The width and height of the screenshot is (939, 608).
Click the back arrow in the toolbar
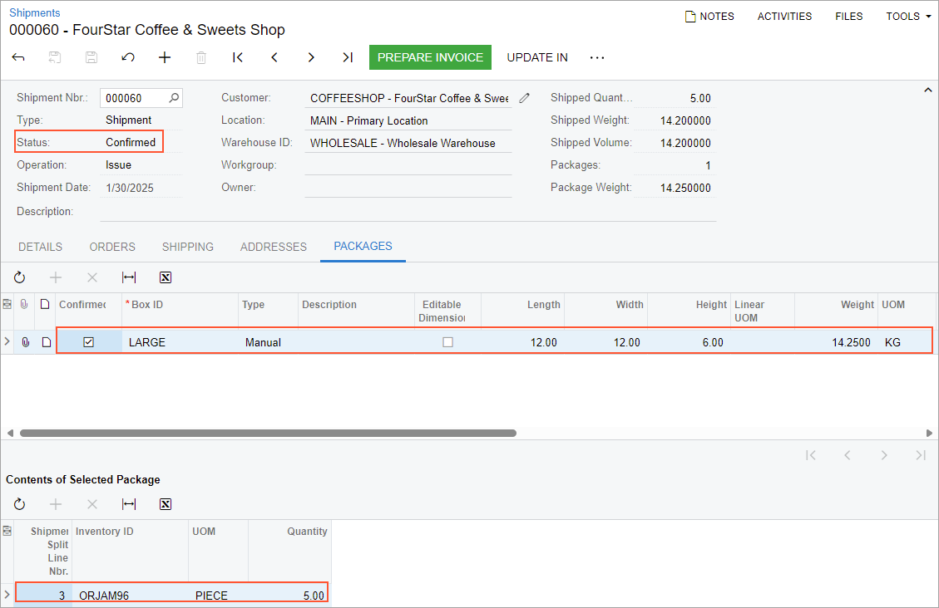coord(18,57)
